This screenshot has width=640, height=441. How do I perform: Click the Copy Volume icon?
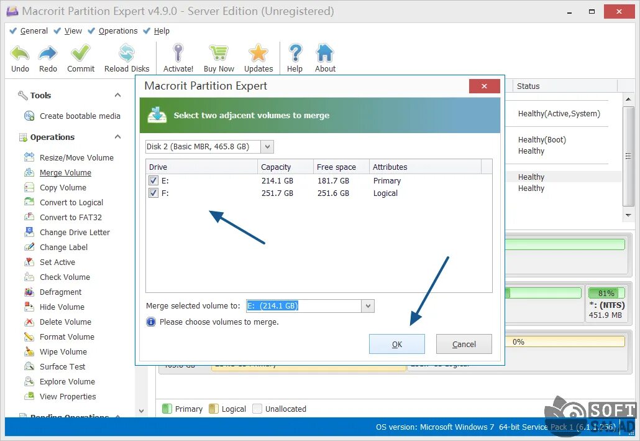[29, 188]
